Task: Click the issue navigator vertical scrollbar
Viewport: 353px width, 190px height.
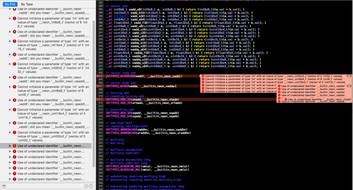Action: tap(94, 94)
